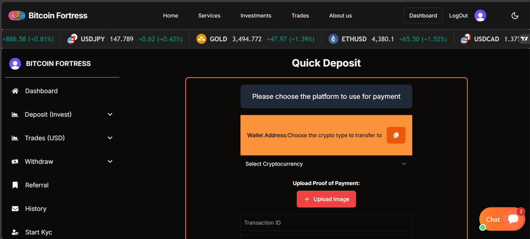Image resolution: width=530 pixels, height=239 pixels.
Task: Click the Referral bookmark icon
Action: [15, 185]
